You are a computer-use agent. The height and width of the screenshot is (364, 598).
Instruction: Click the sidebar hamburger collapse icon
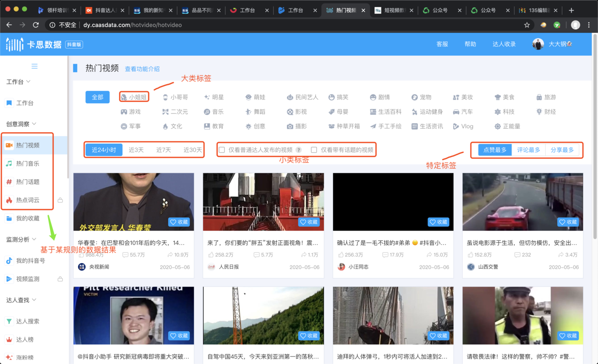[35, 66]
